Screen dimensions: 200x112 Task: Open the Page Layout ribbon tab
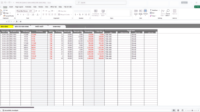pyautogui.click(x=19, y=7)
